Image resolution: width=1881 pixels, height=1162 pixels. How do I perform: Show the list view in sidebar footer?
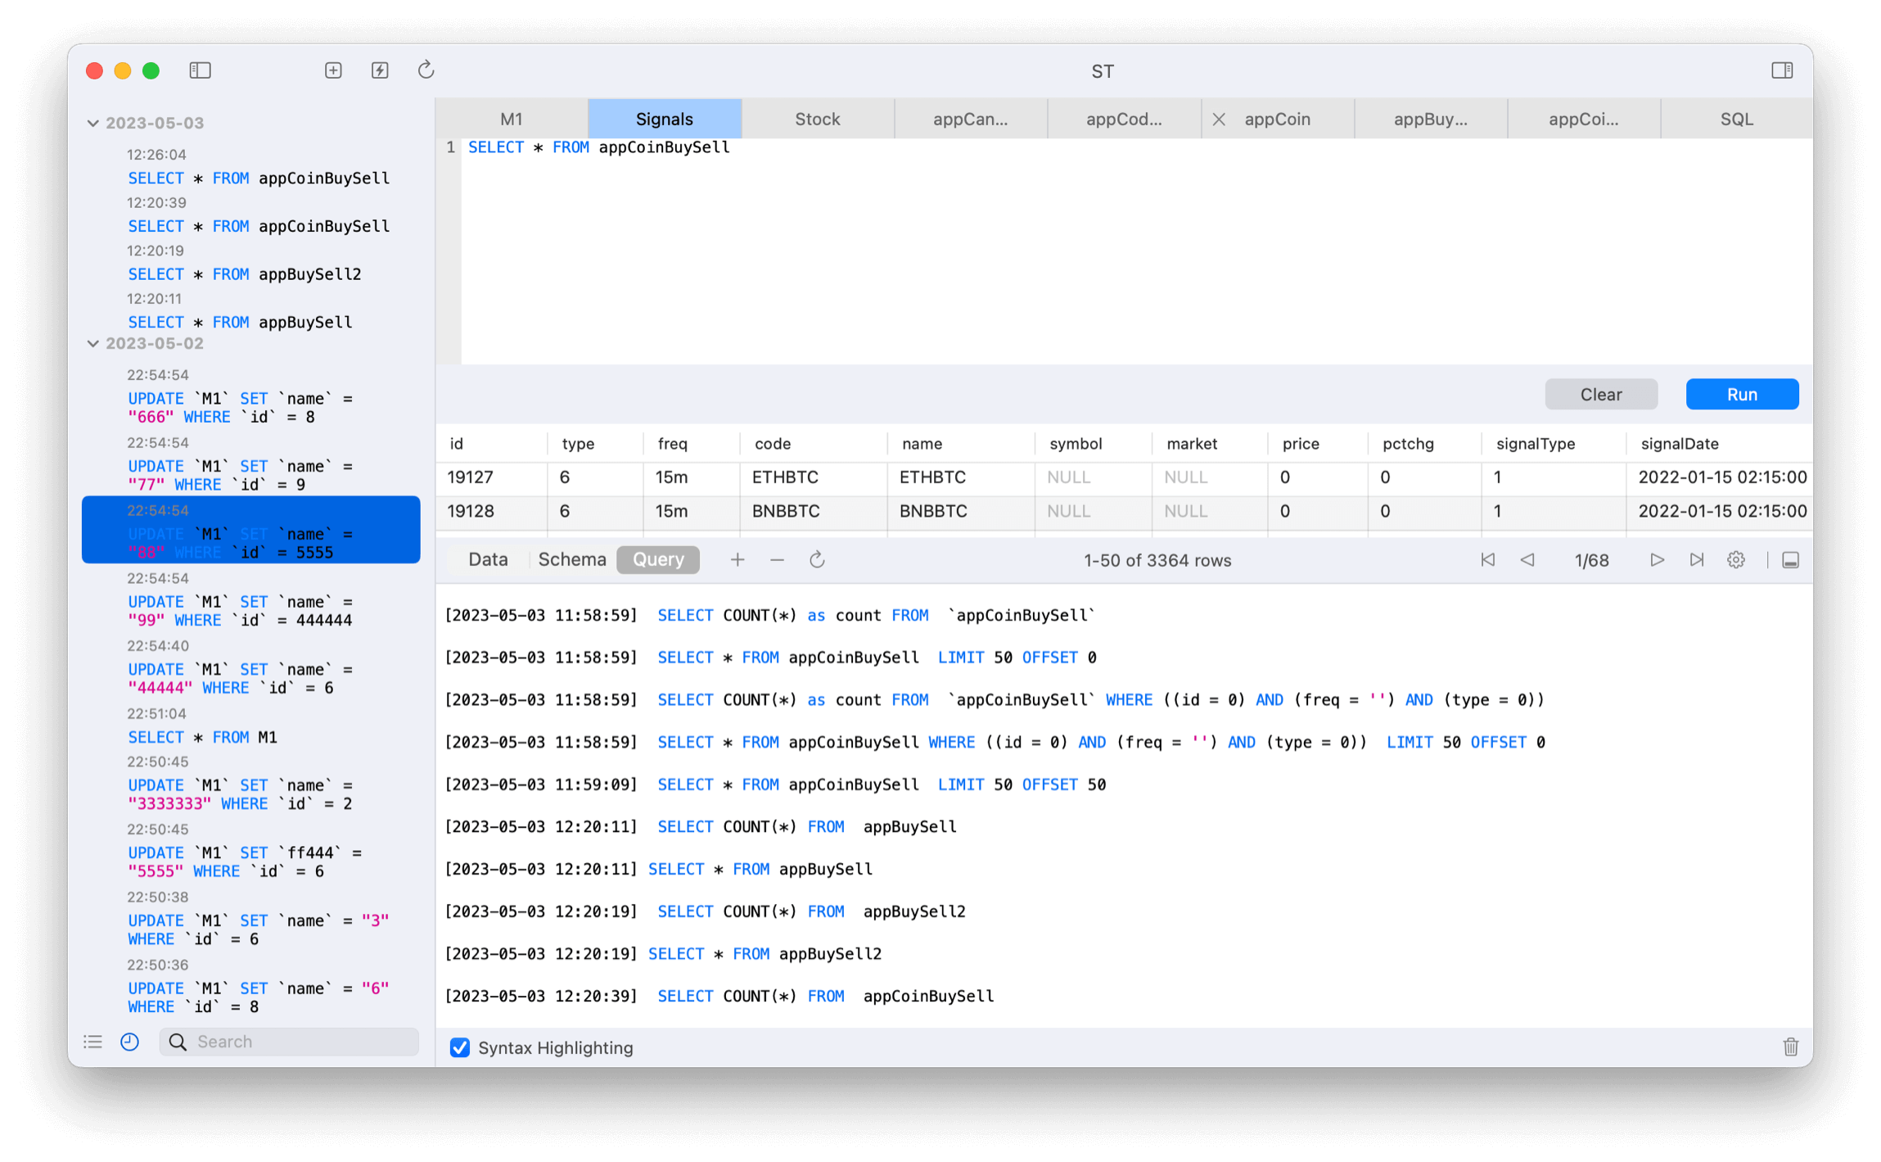[92, 1042]
